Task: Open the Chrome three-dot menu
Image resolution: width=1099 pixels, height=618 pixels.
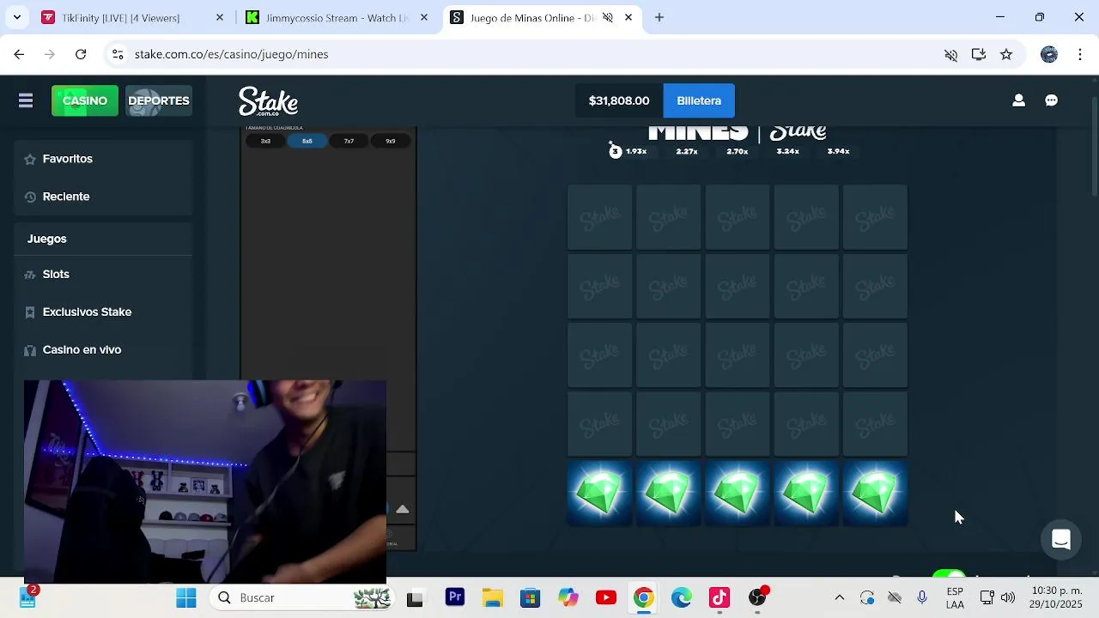Action: tap(1079, 54)
